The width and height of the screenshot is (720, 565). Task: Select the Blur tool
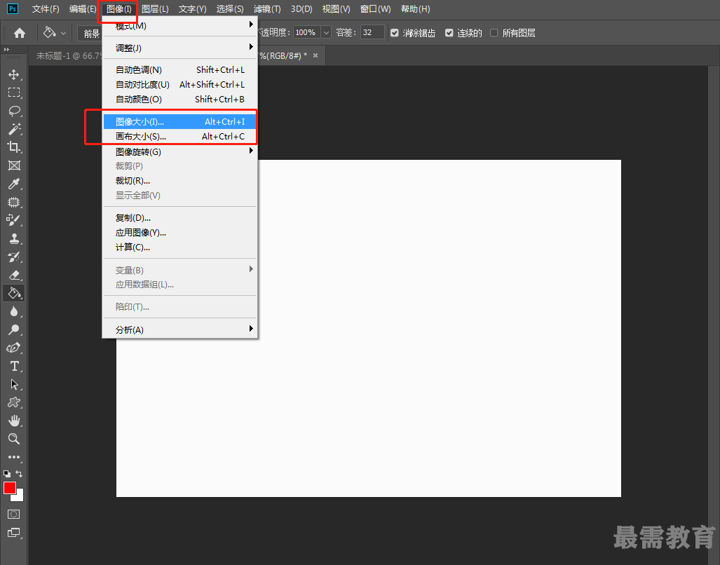click(x=14, y=312)
